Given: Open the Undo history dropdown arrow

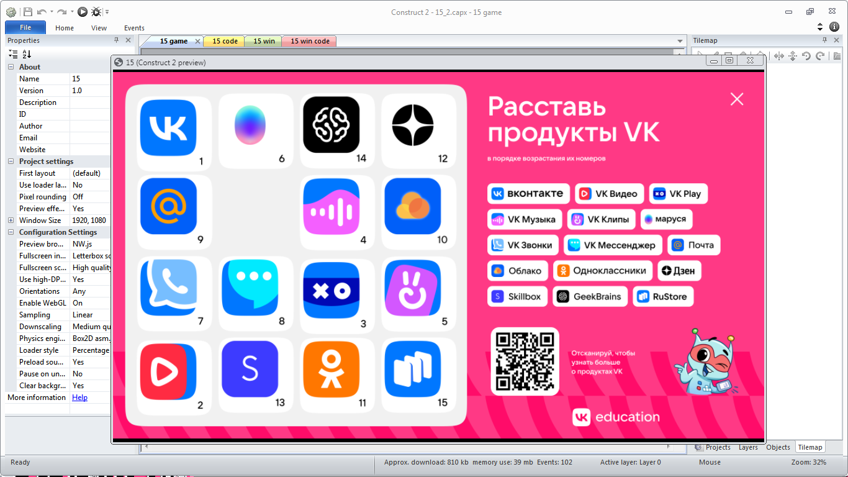Looking at the screenshot, I should (51, 12).
